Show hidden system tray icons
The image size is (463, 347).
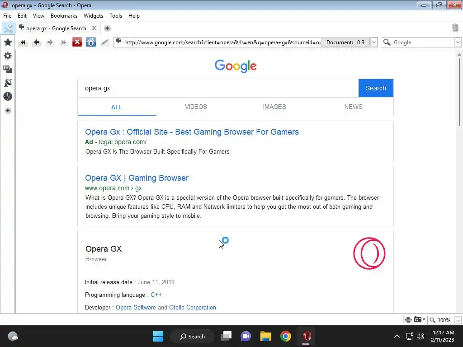pyautogui.click(x=397, y=336)
